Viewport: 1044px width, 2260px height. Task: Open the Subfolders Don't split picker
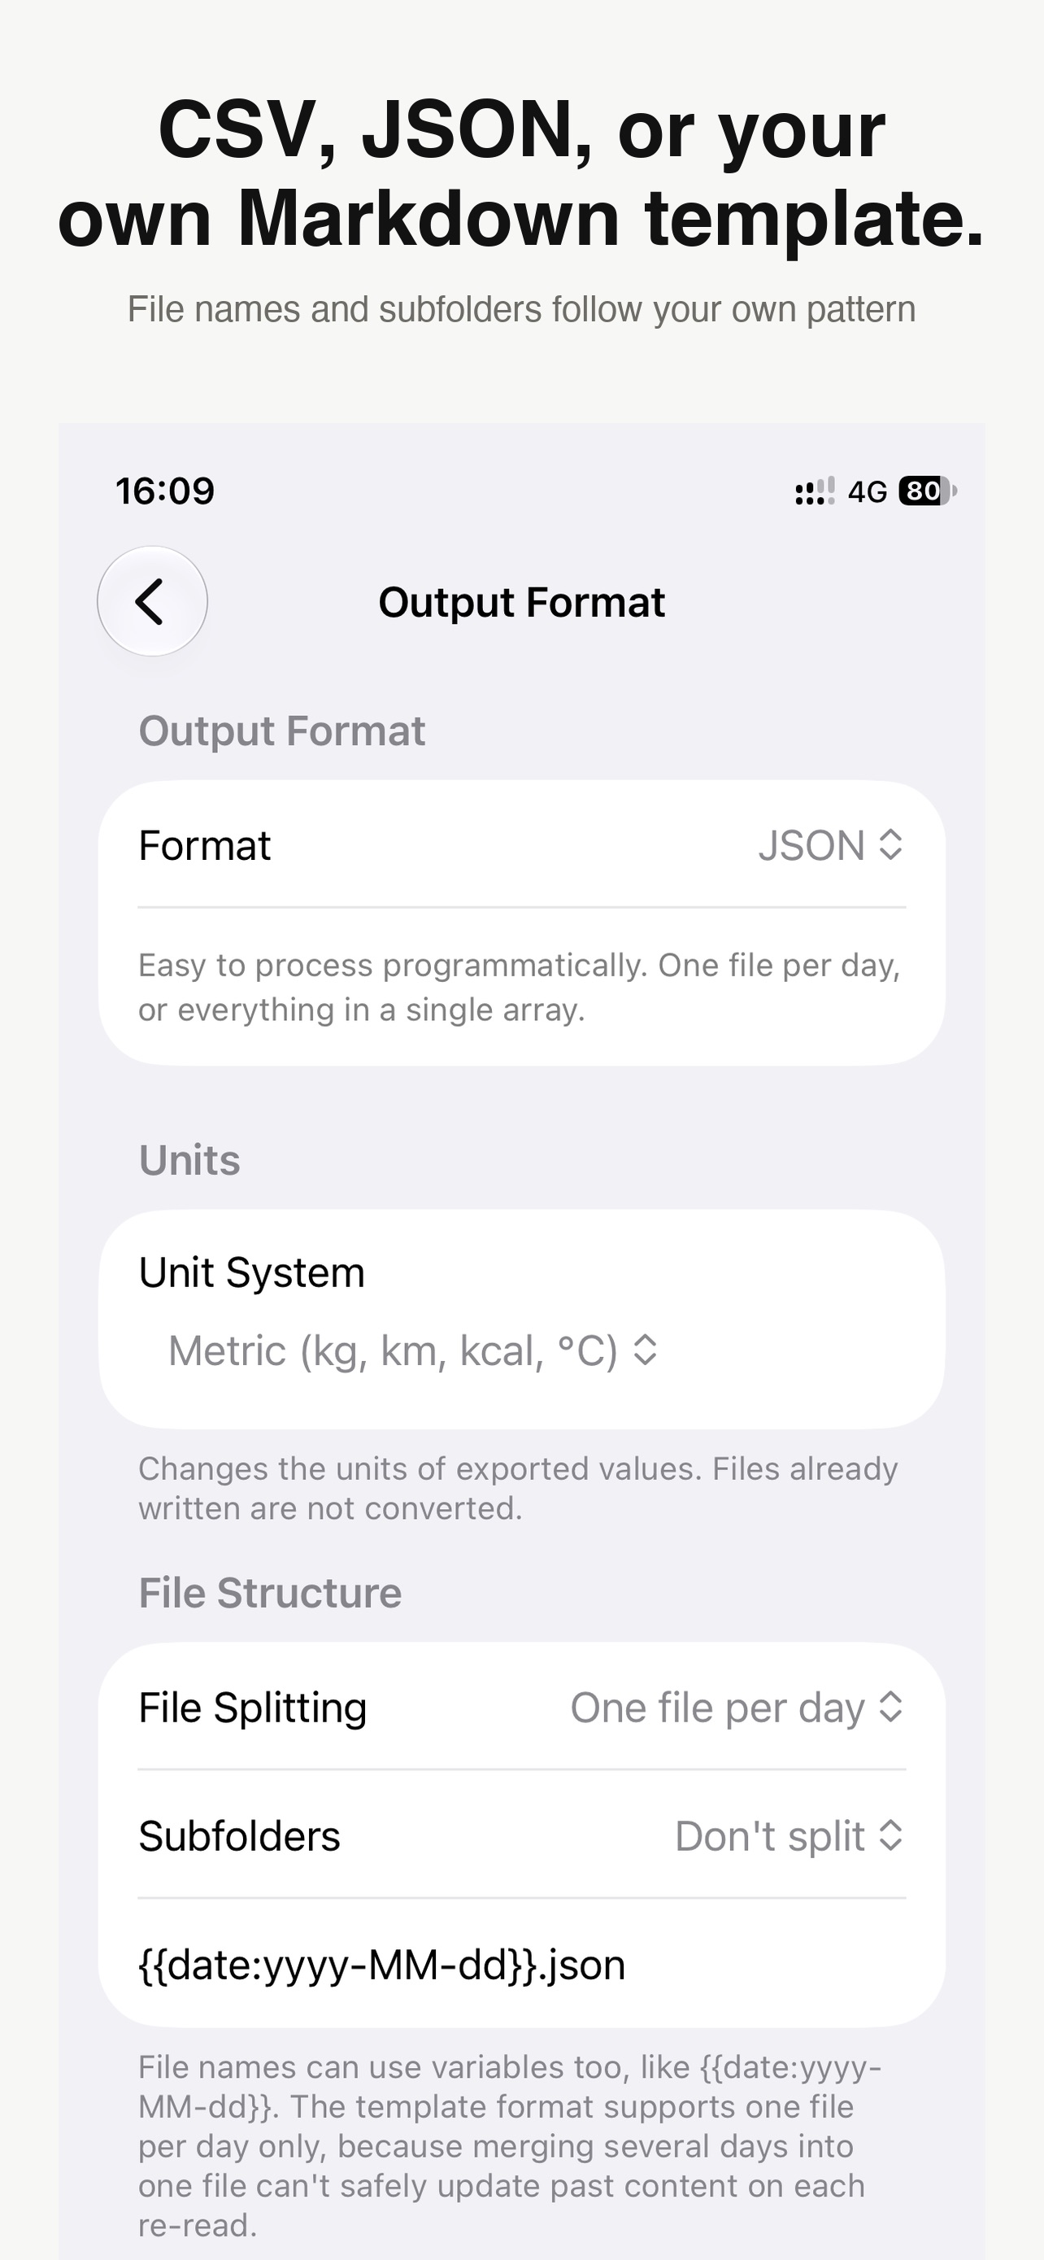click(789, 1835)
